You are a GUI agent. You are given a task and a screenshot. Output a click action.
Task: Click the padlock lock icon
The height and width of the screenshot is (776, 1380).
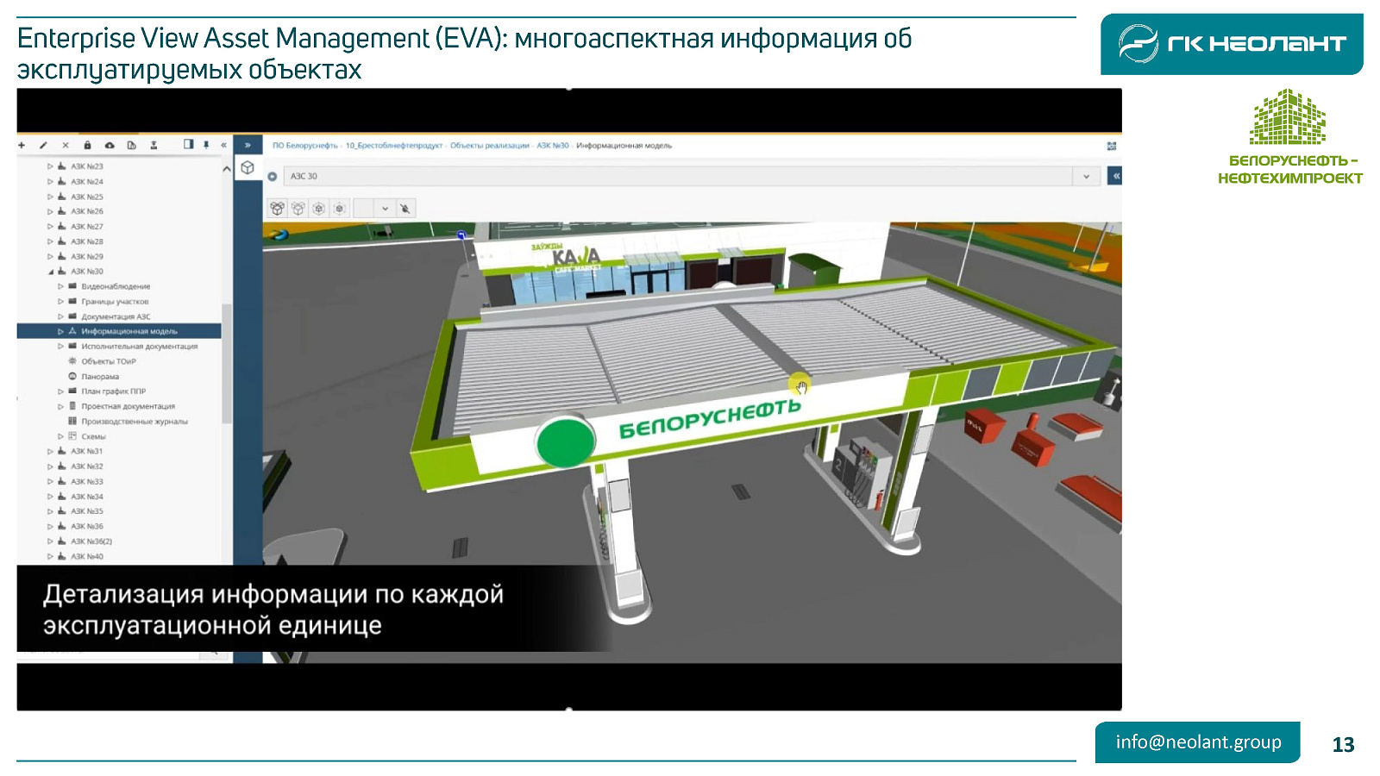pos(87,146)
